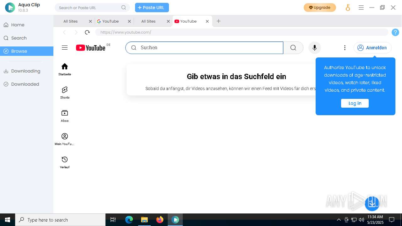Click the magnifier icon in Aqua Clip search box

point(124,8)
